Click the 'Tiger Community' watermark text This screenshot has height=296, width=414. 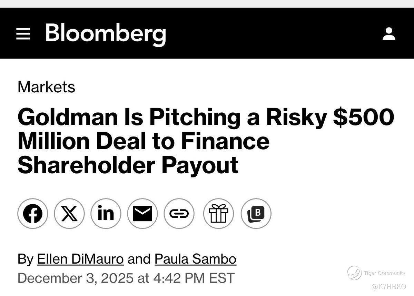click(x=384, y=273)
